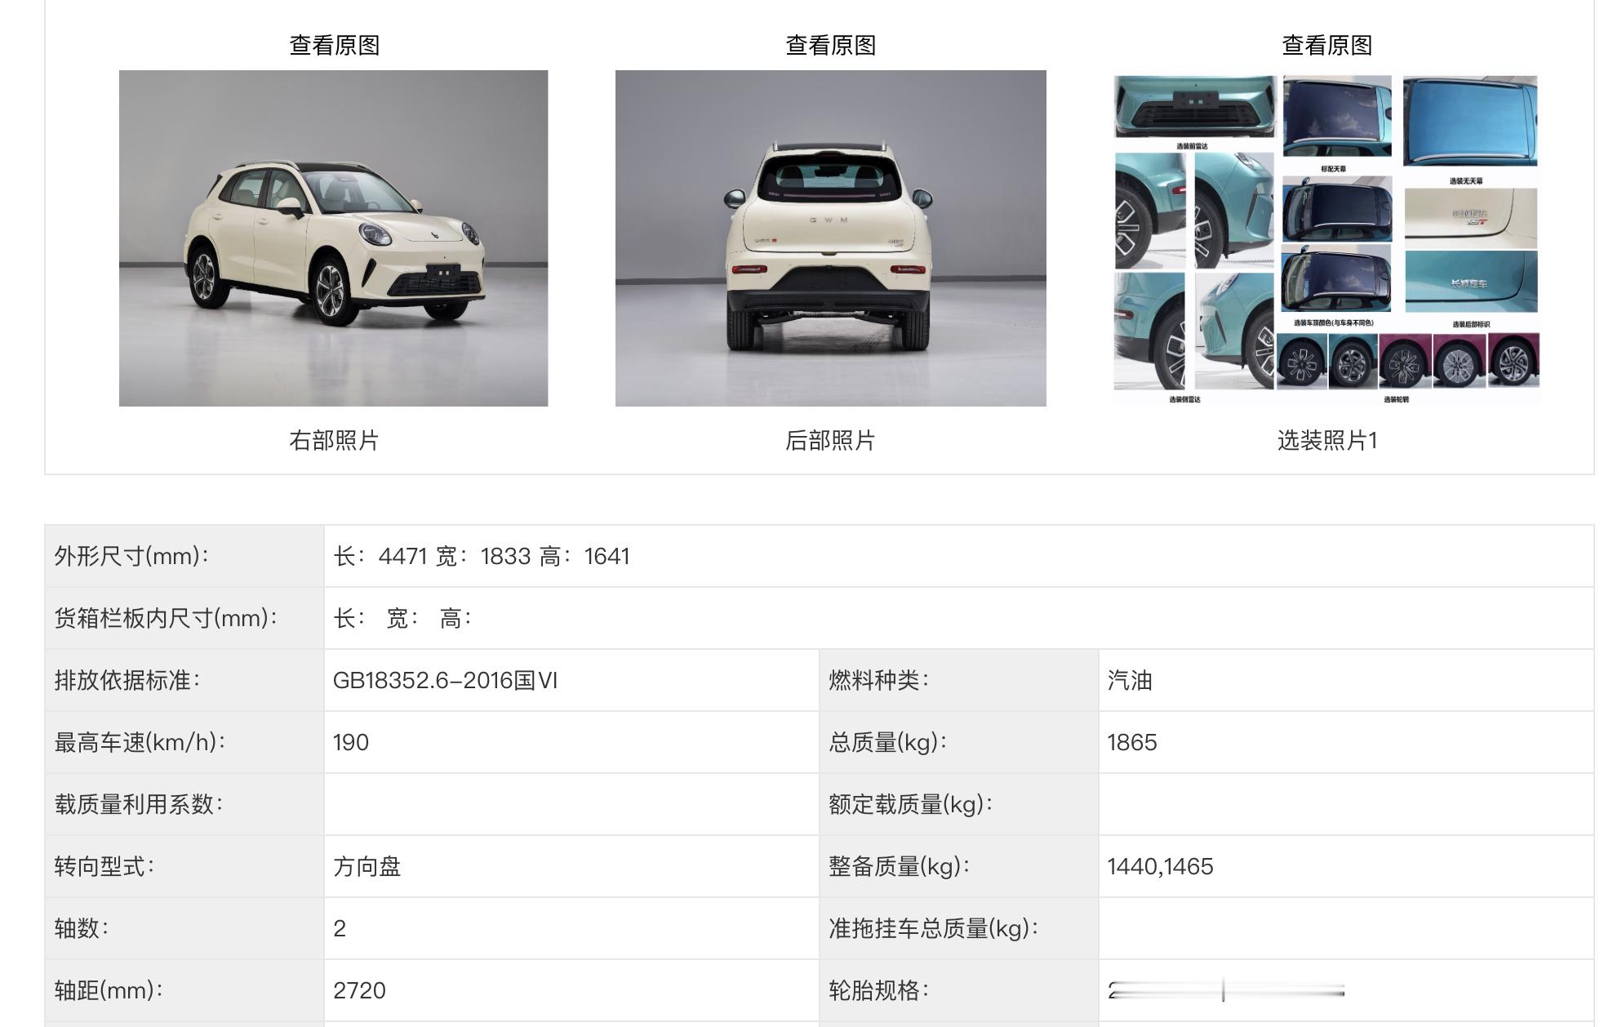Click the steering type value 方向盘
This screenshot has height=1027, width=1613.
pos(367,867)
